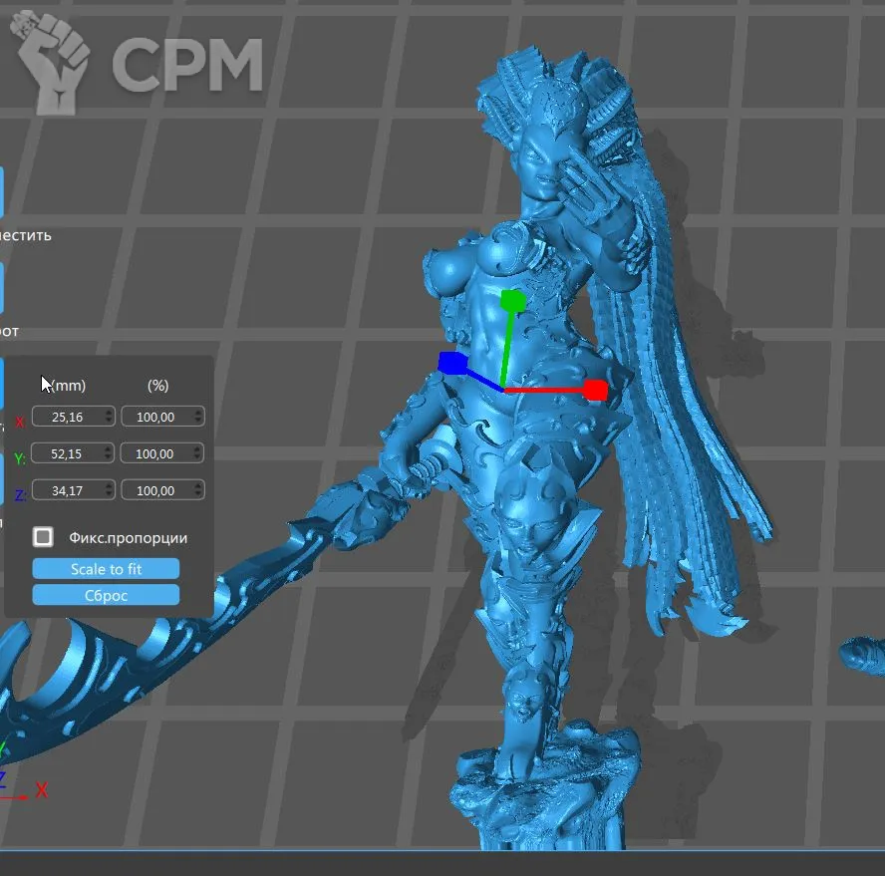Focus the Z size field showing 34,17
The width and height of the screenshot is (885, 876).
point(68,490)
